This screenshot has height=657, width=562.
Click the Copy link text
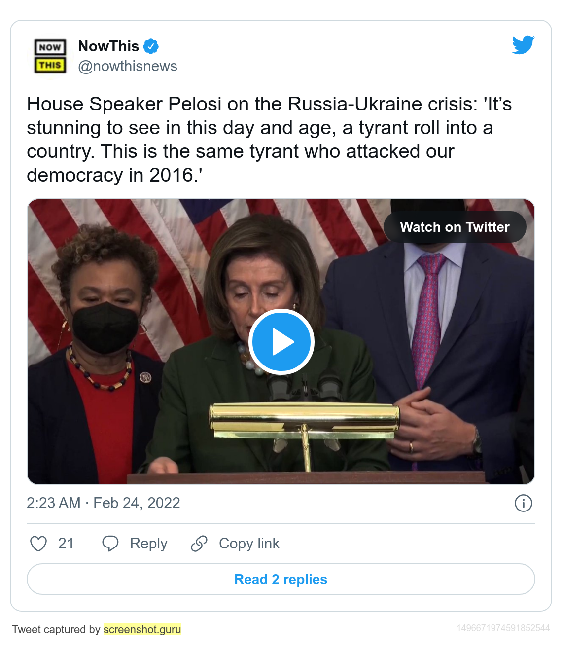[249, 544]
